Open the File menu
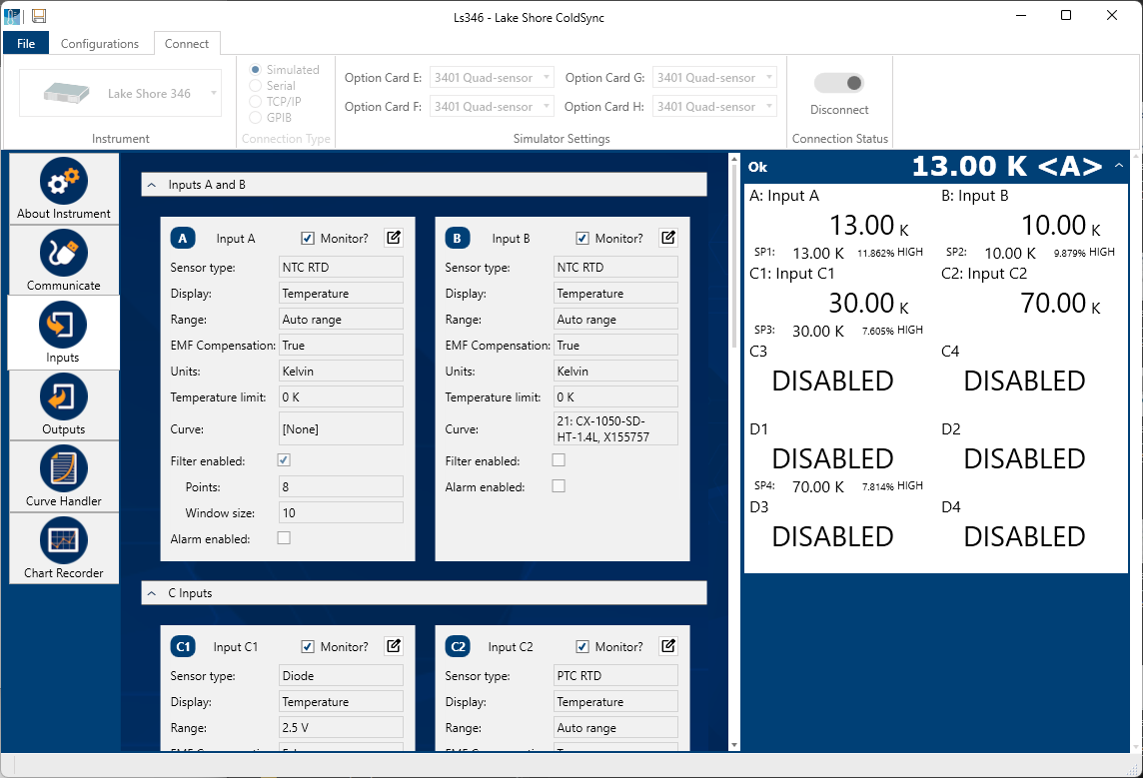The image size is (1143, 778). [26, 44]
